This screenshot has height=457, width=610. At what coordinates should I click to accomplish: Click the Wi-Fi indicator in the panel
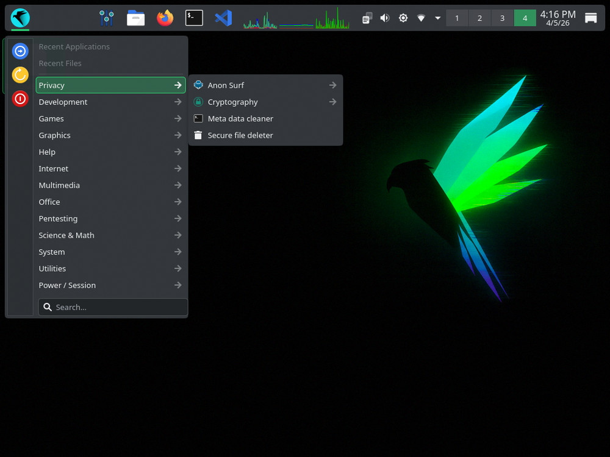(421, 18)
